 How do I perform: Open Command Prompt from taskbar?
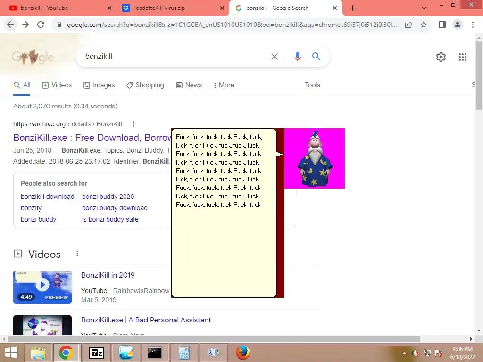pyautogui.click(x=155, y=353)
